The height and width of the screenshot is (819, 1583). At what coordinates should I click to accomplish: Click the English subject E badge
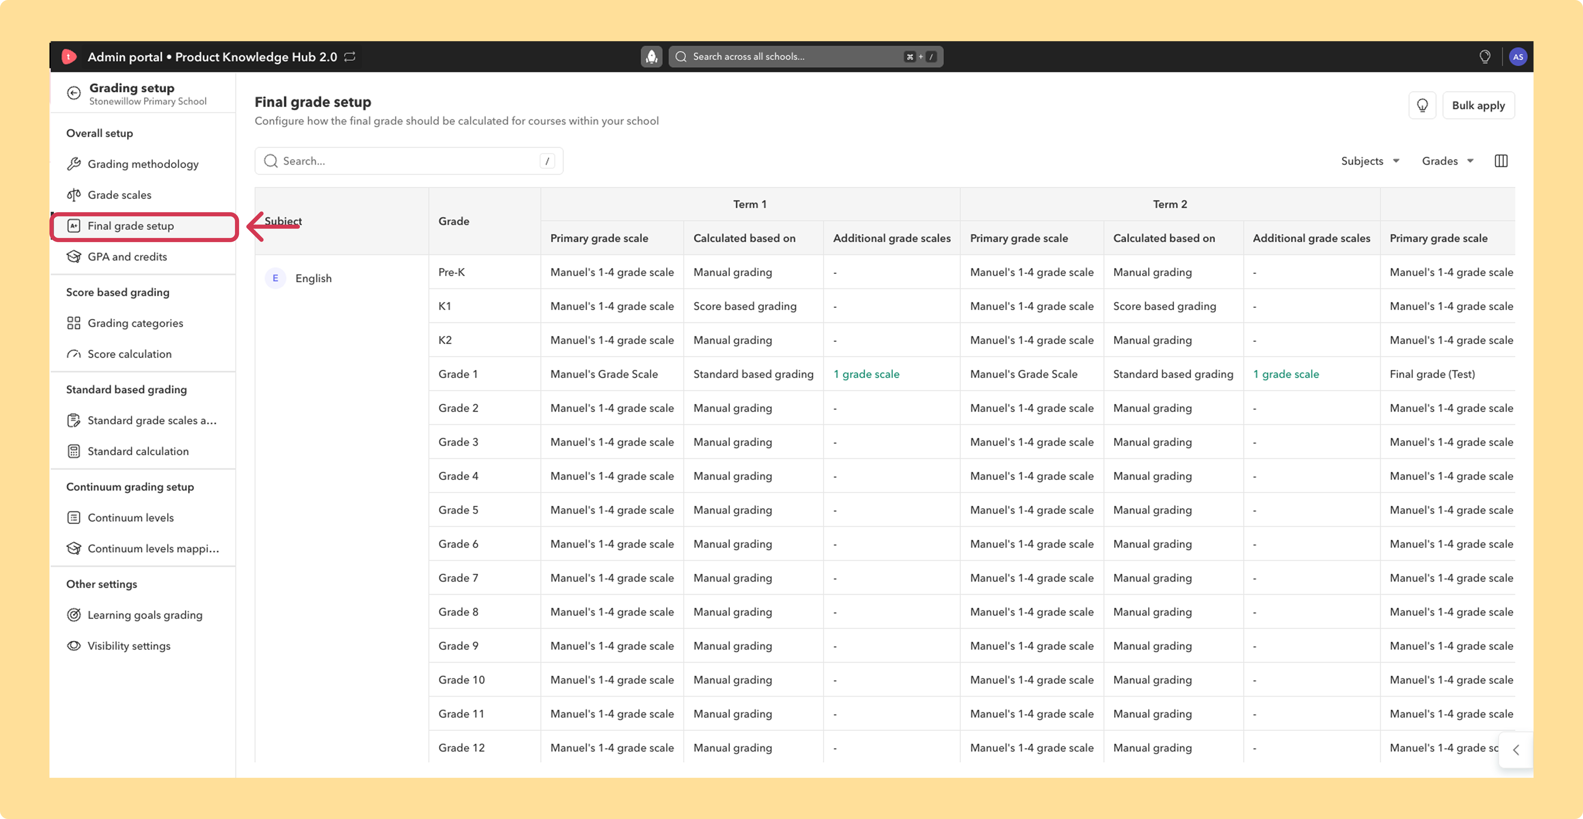pyautogui.click(x=275, y=278)
